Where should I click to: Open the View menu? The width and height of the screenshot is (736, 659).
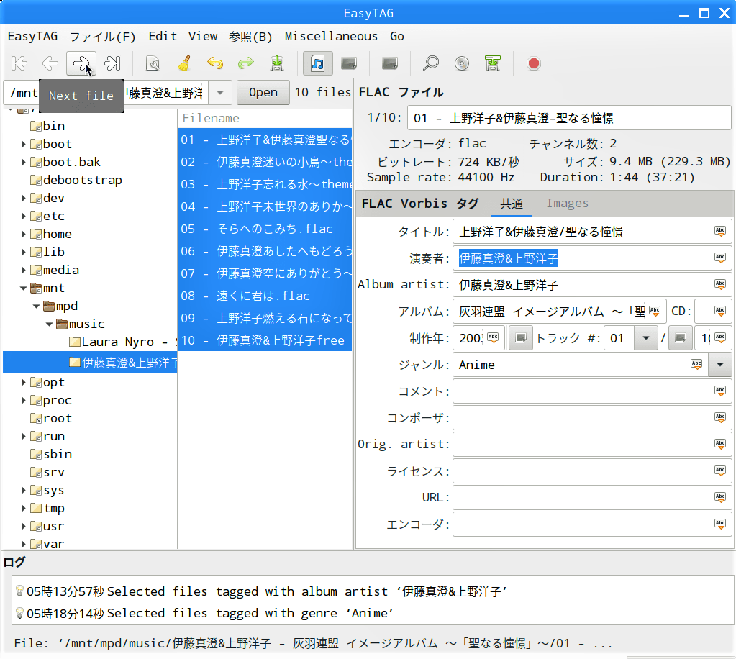(203, 36)
